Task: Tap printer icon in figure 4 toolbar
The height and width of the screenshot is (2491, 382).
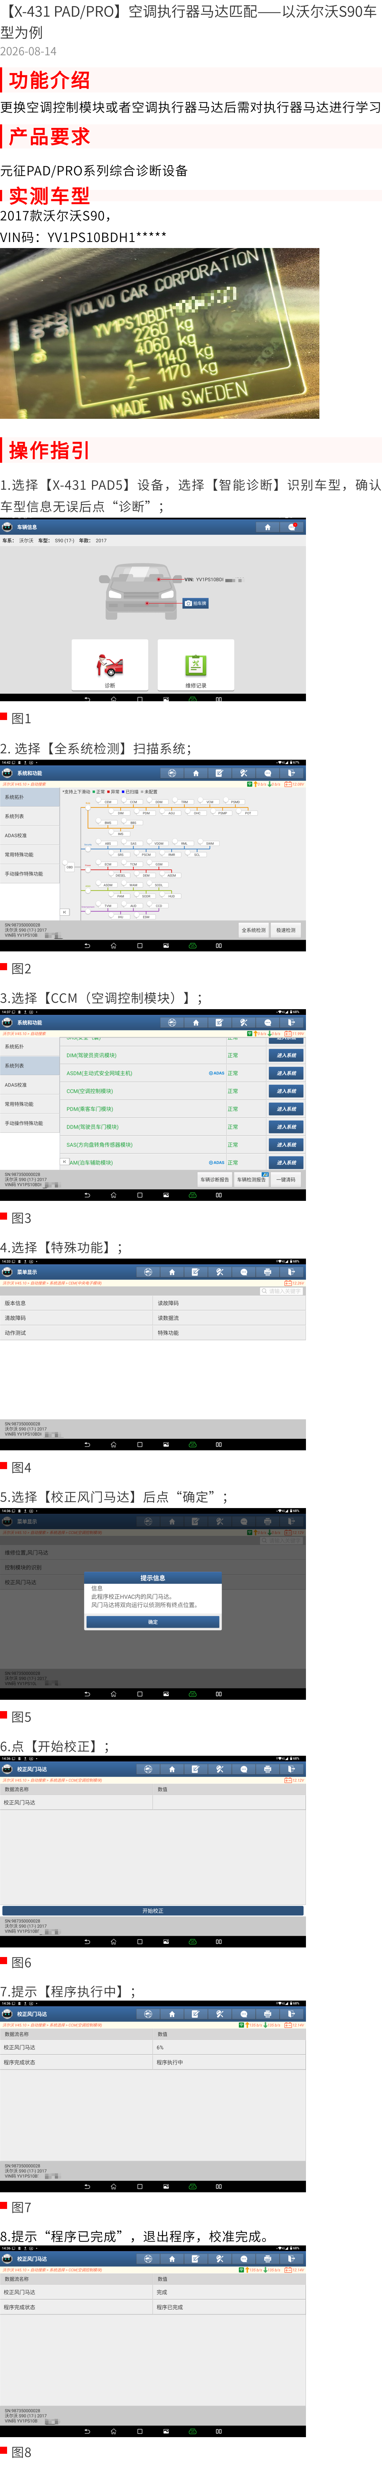Action: [x=267, y=1272]
